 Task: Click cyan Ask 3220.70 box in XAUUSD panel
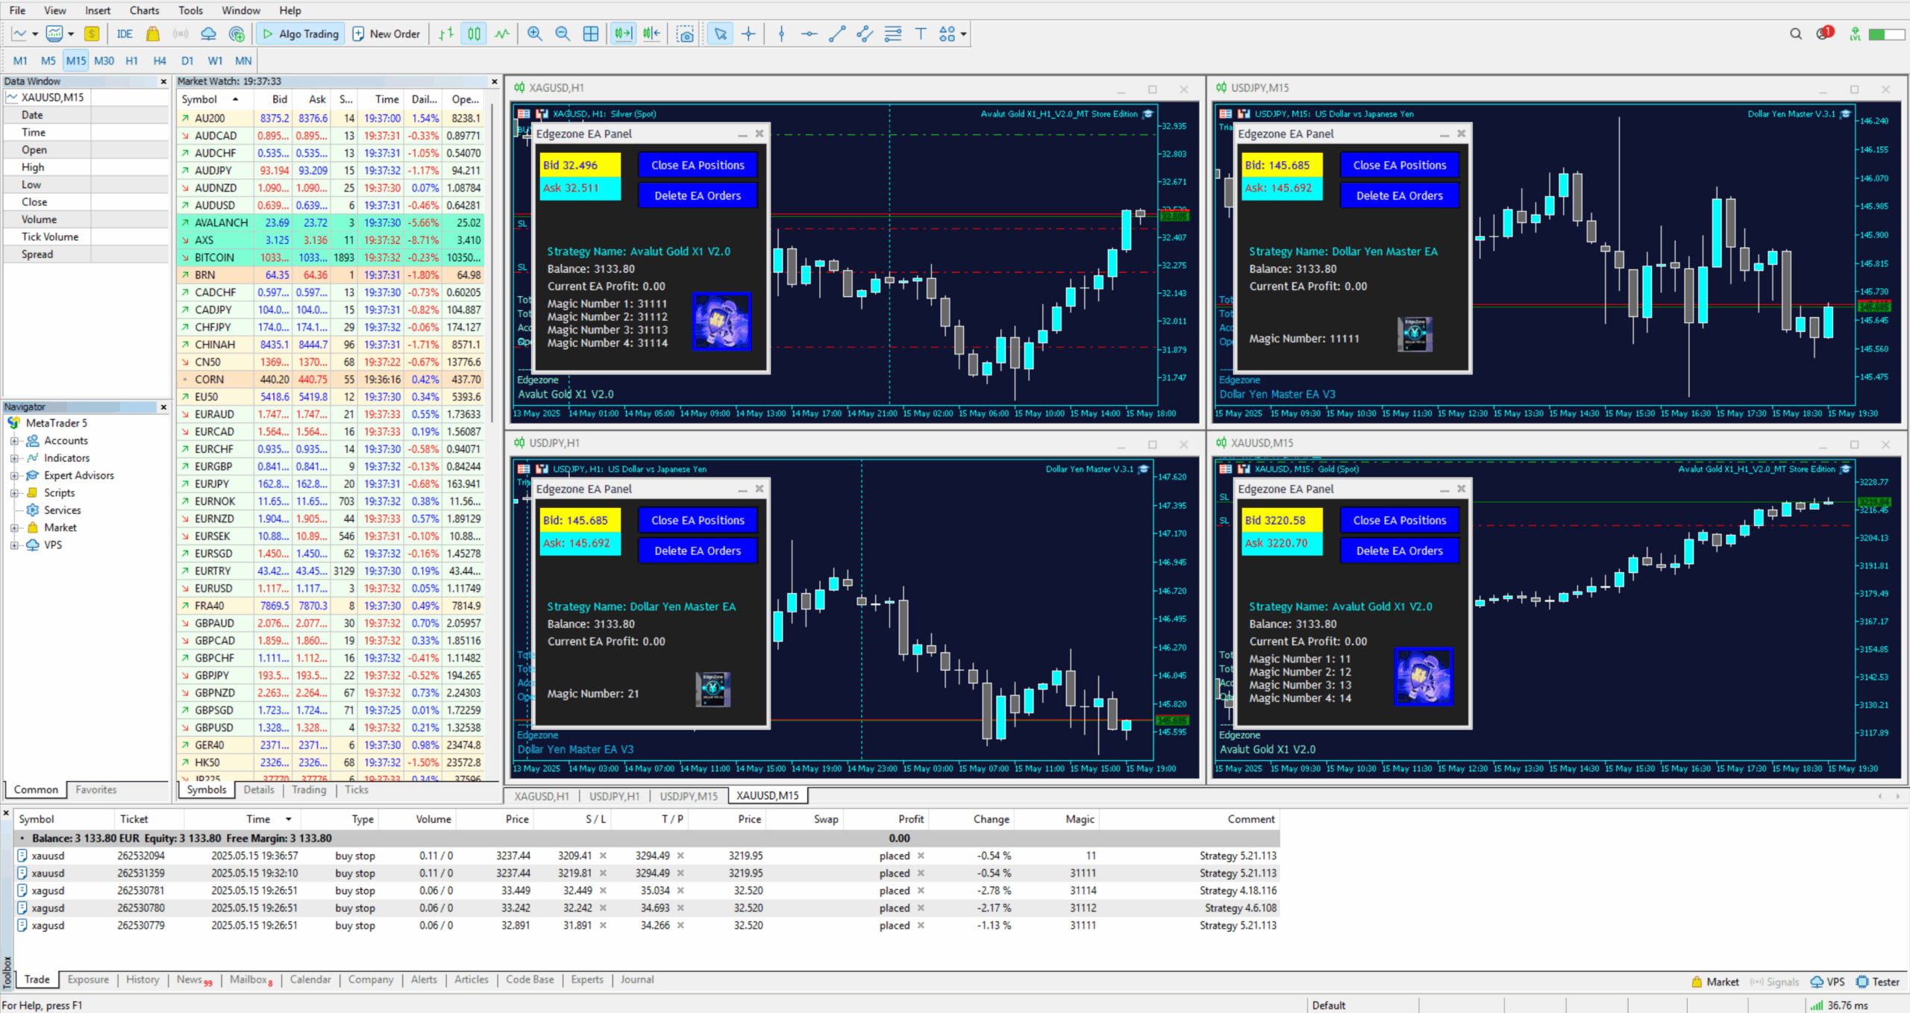1282,544
